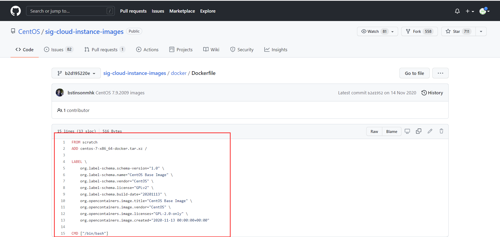Open the CentOS organization link
500x237 pixels.
pyautogui.click(x=29, y=32)
